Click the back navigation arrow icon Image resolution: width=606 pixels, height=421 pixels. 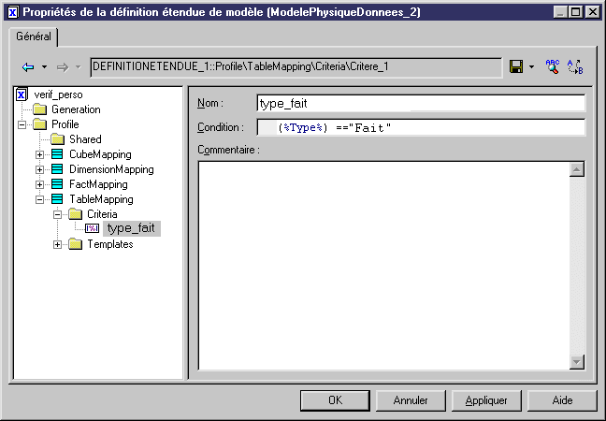[28, 67]
